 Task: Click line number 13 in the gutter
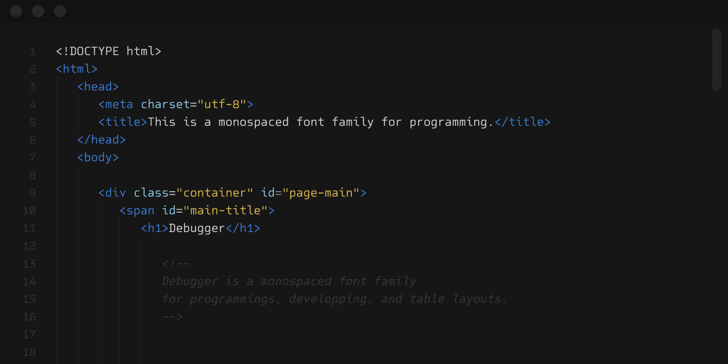29,264
